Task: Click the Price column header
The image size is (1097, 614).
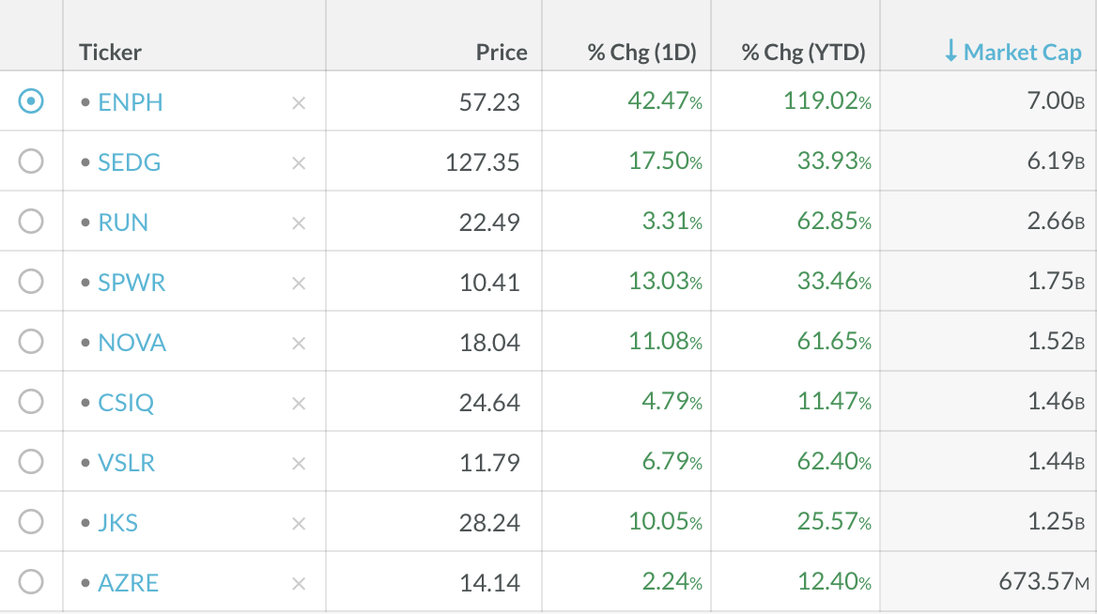Action: pos(502,53)
